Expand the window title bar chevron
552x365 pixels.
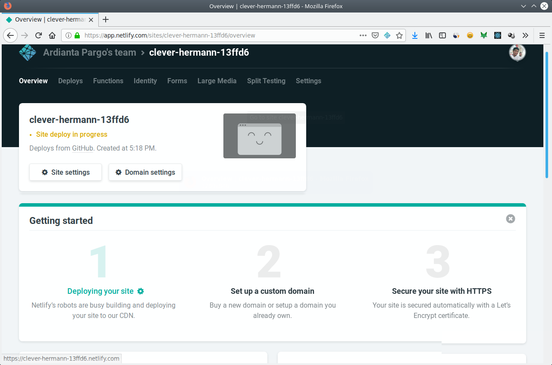(523, 6)
